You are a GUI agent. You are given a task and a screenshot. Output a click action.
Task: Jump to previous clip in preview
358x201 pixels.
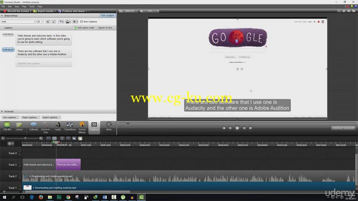point(224,128)
